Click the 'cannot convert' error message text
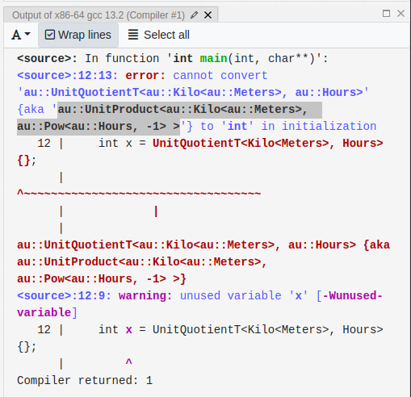 coord(220,75)
